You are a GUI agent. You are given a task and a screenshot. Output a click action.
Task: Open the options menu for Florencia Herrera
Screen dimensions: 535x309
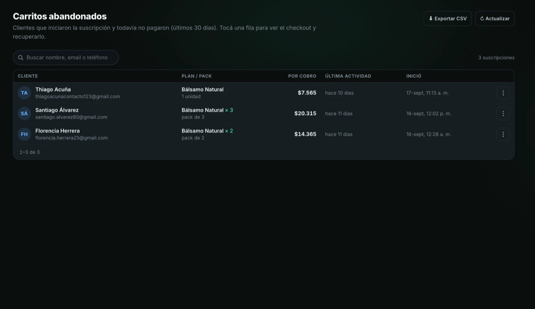coord(503,134)
